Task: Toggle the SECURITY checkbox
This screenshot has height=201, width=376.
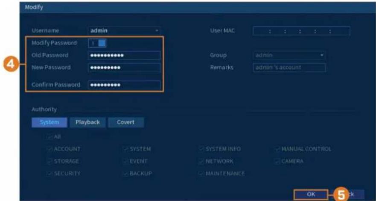Action: point(50,173)
